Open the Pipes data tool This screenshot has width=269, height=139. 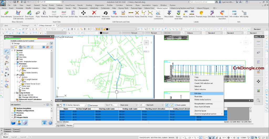[x=38, y=14]
